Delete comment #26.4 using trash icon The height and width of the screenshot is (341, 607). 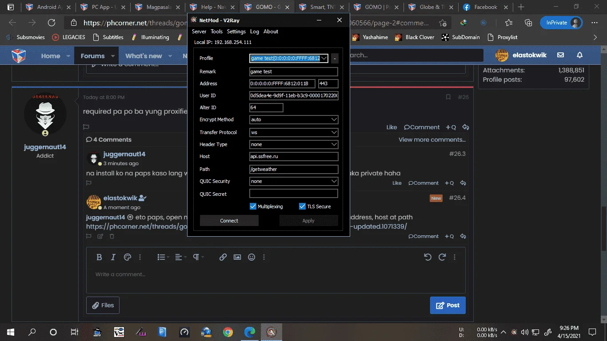click(112, 236)
